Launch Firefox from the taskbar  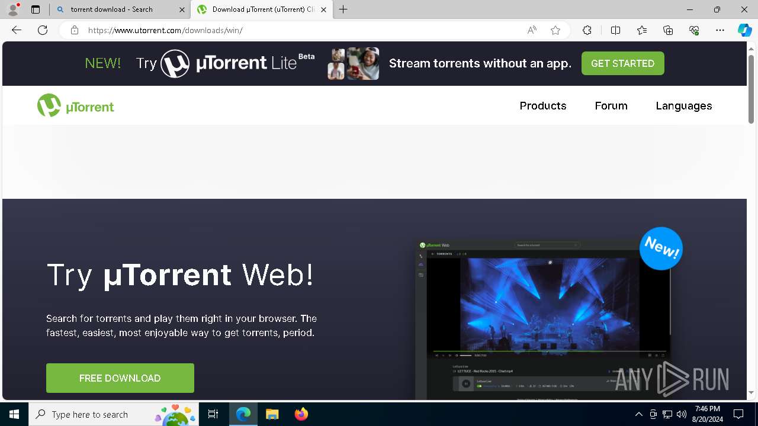coord(301,414)
